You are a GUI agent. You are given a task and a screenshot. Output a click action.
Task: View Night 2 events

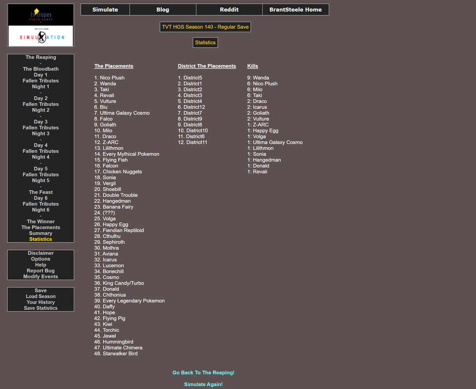[x=41, y=110]
